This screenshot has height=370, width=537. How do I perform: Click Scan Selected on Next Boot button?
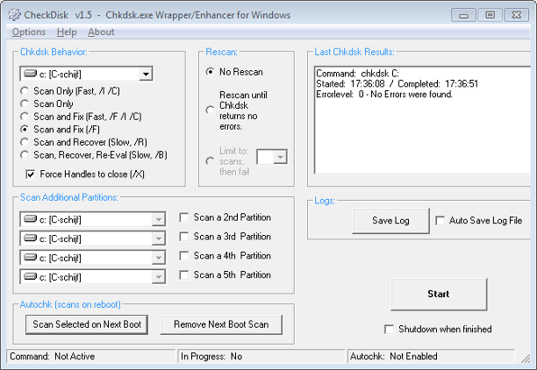(x=87, y=324)
